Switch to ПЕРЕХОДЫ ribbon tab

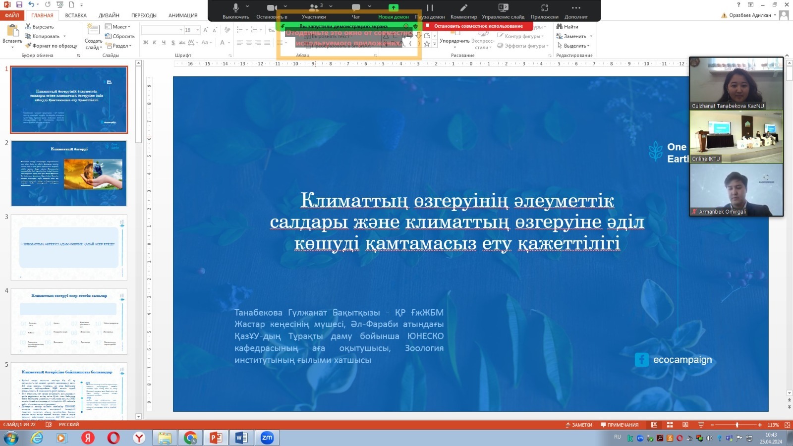(144, 15)
